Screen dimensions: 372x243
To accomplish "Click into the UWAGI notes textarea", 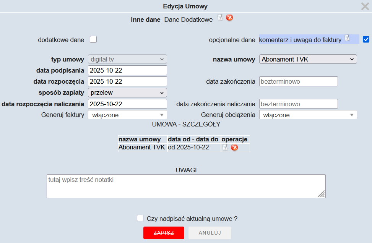I will pyautogui.click(x=186, y=186).
